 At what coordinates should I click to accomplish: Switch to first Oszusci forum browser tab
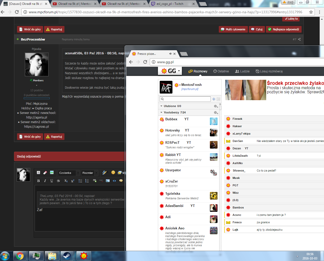(26, 4)
